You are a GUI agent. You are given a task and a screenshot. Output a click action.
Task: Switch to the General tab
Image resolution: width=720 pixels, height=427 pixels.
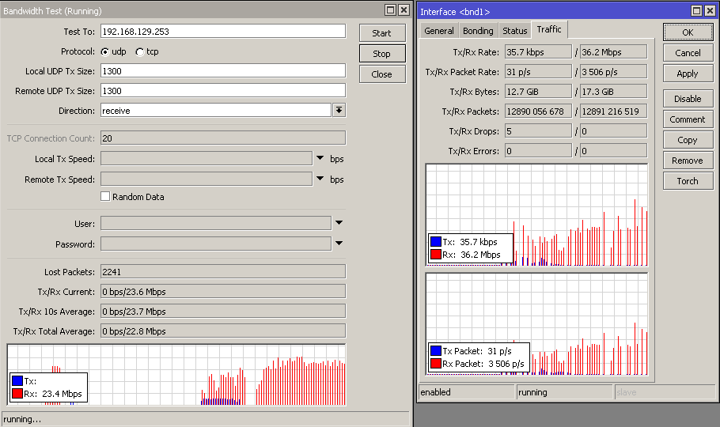click(x=439, y=31)
